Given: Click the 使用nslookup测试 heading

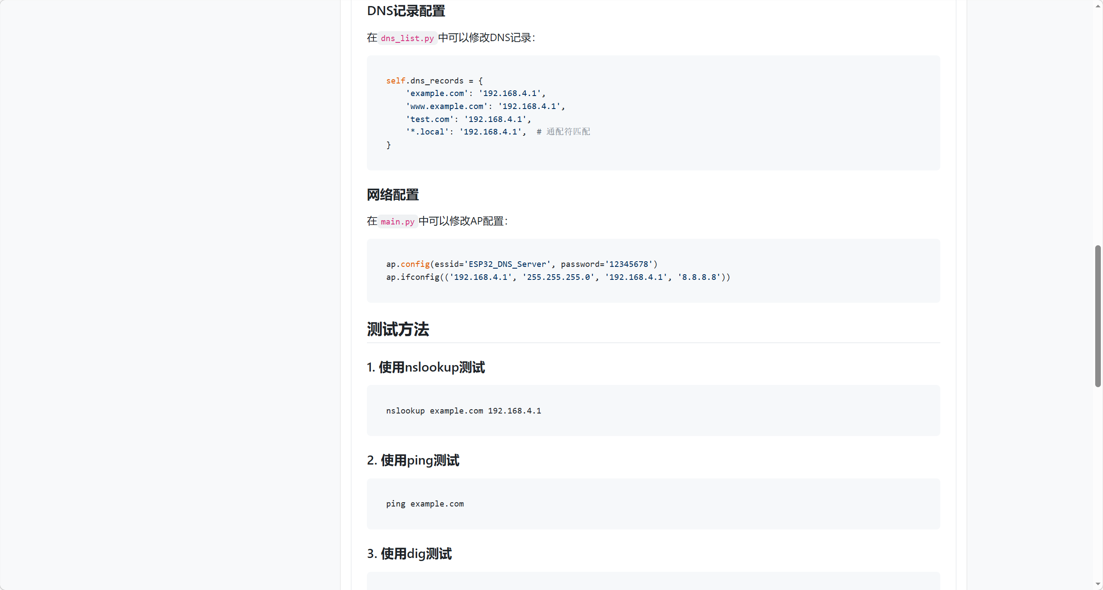Looking at the screenshot, I should coord(425,367).
